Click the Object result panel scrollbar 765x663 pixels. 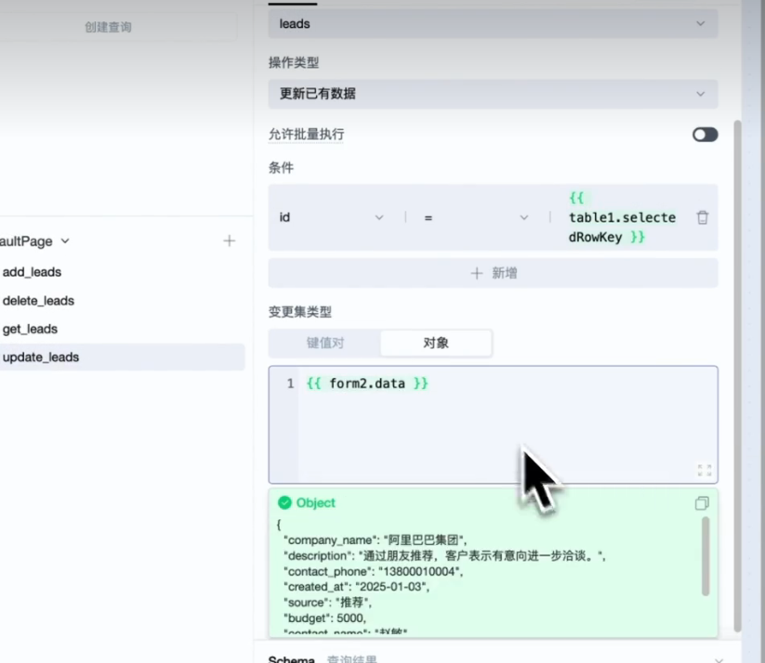pos(706,556)
